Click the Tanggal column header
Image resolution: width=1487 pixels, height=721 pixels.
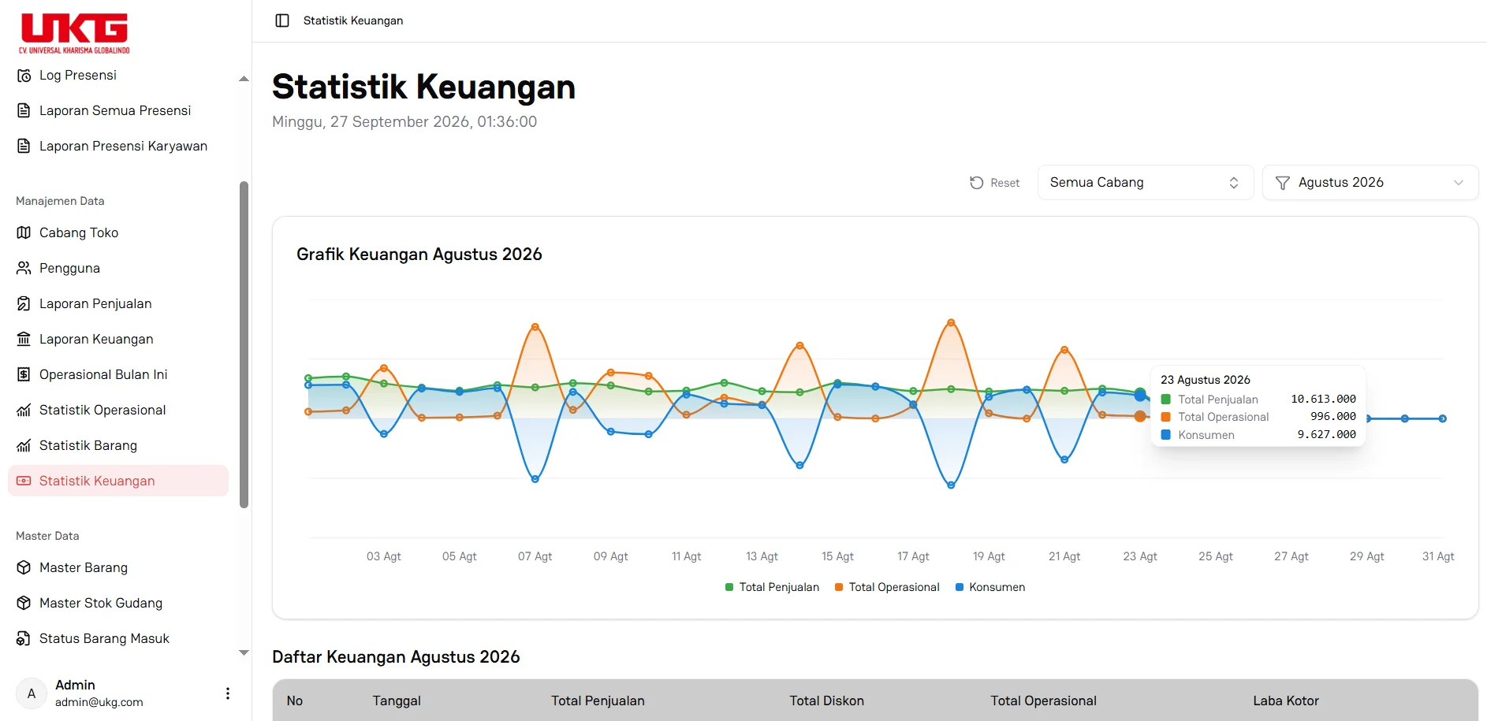click(x=397, y=701)
